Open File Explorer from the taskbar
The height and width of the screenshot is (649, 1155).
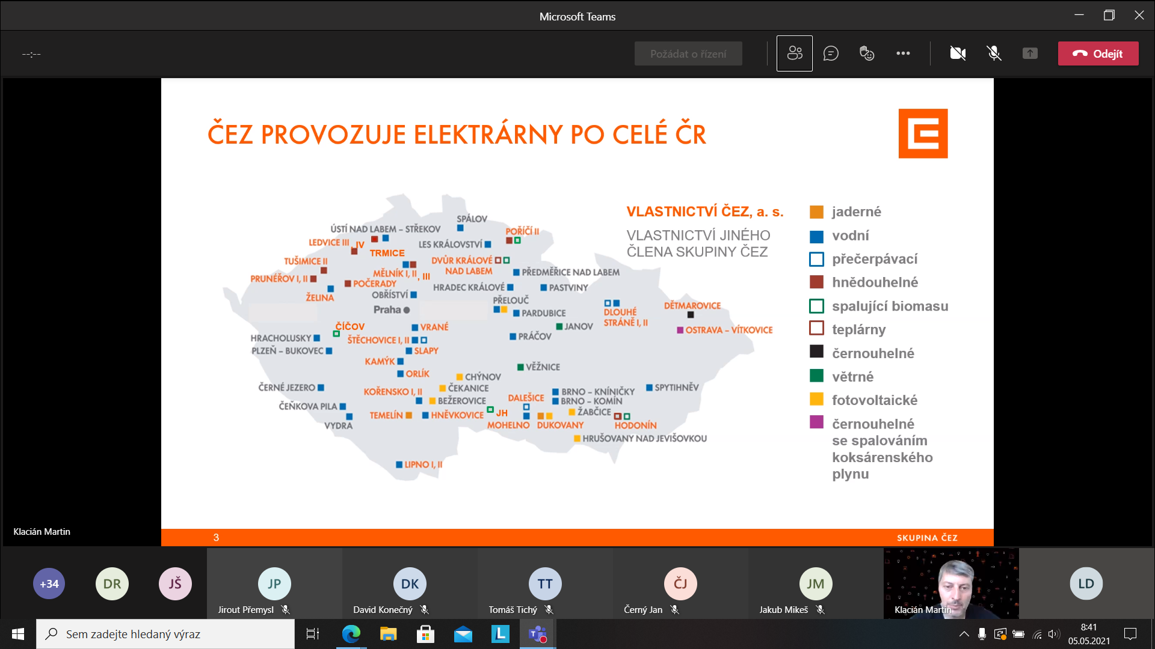[388, 634]
